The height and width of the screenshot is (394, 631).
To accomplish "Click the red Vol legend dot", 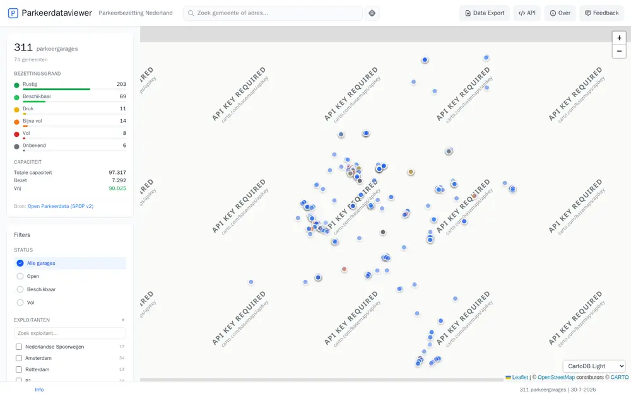I will (16, 134).
